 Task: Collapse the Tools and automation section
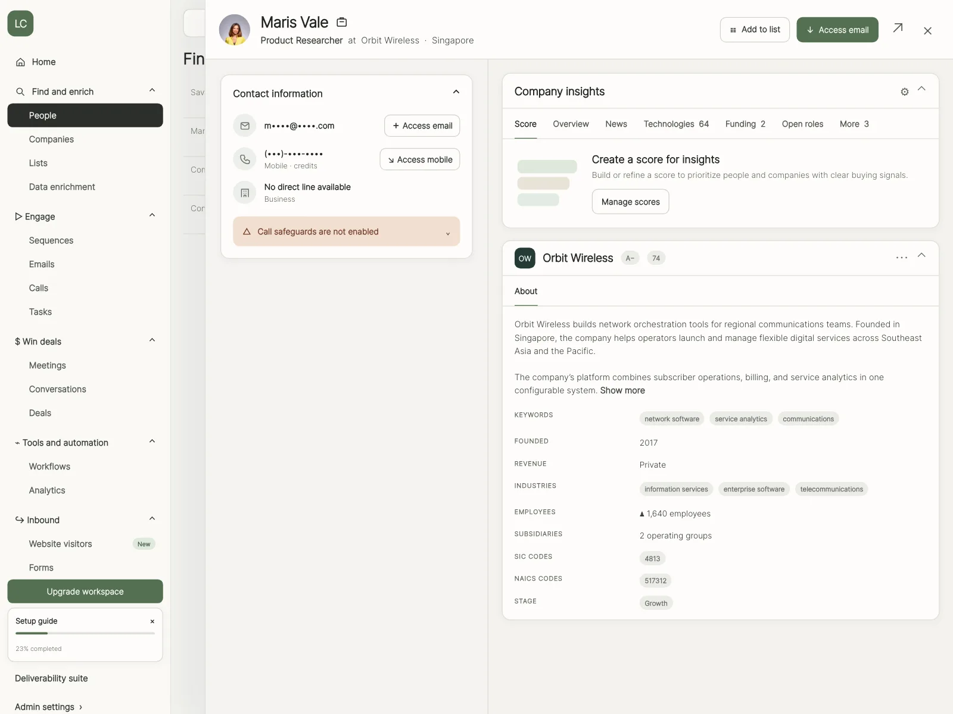pyautogui.click(x=152, y=441)
